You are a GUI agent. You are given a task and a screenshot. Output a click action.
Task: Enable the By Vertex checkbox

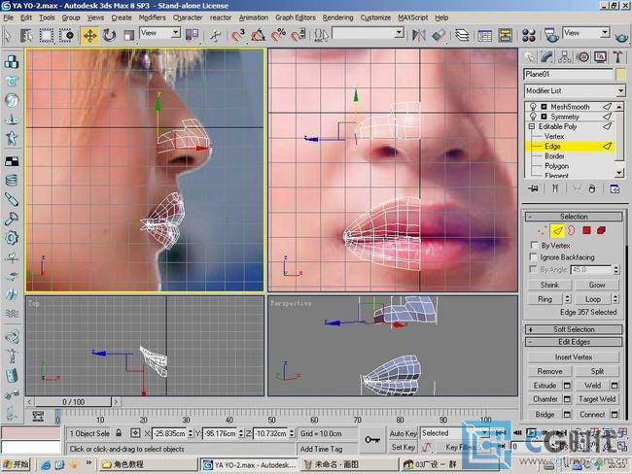point(534,245)
